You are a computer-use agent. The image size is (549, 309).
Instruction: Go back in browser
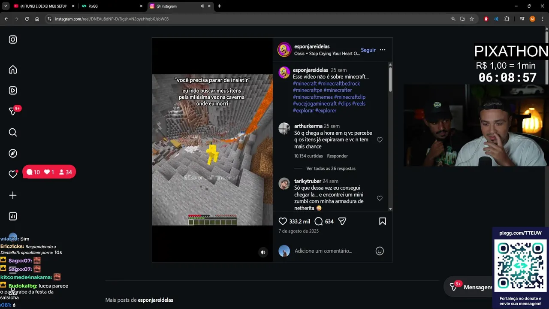point(6,19)
